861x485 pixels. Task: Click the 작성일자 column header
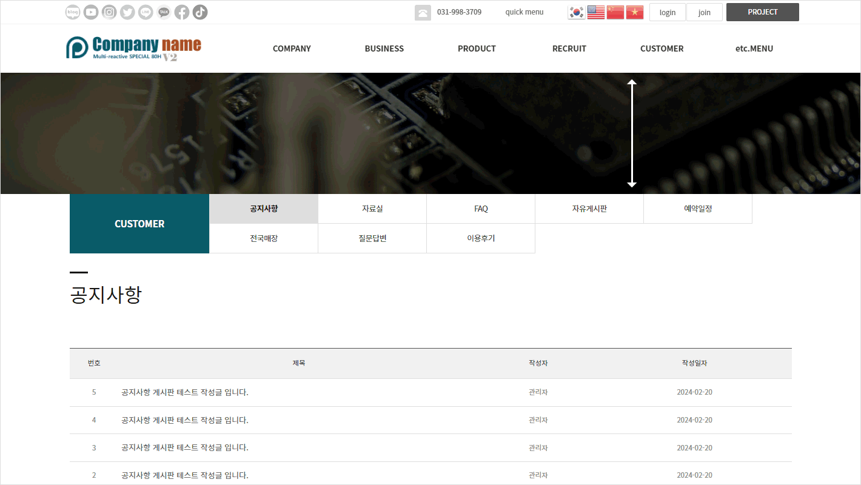pyautogui.click(x=694, y=363)
